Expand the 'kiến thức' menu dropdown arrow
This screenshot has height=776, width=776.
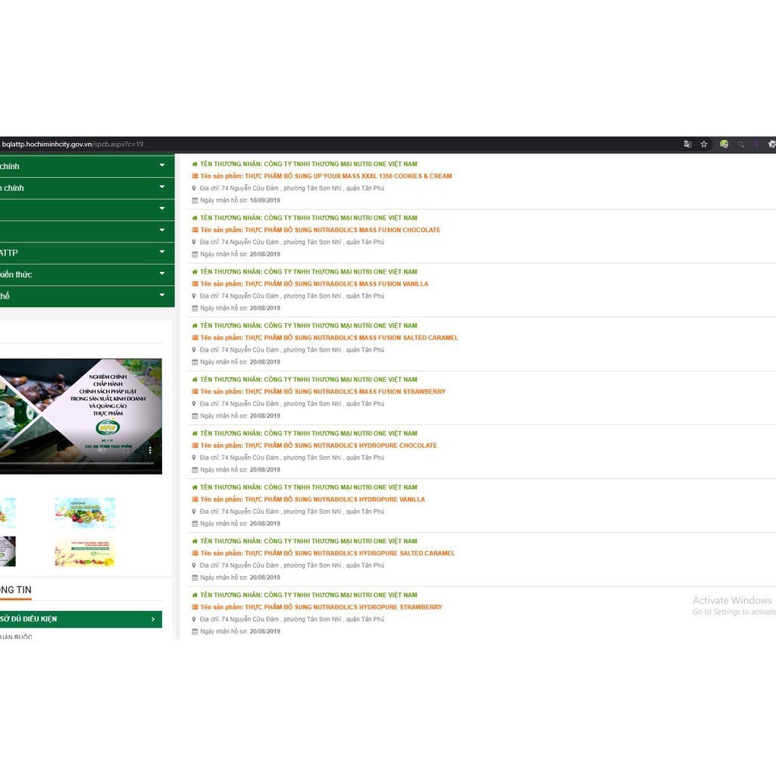[x=162, y=274]
